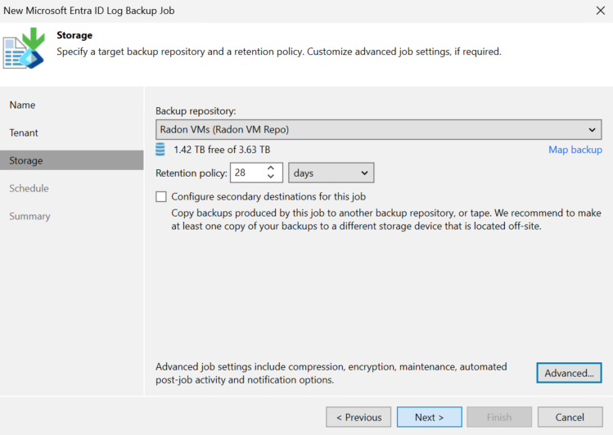Screen dimensions: 613x435
Task: Open the Schedule wizard step
Action: (x=29, y=188)
